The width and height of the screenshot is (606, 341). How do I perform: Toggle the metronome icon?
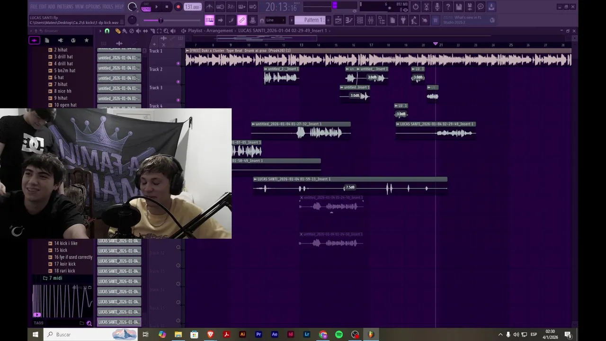click(209, 7)
